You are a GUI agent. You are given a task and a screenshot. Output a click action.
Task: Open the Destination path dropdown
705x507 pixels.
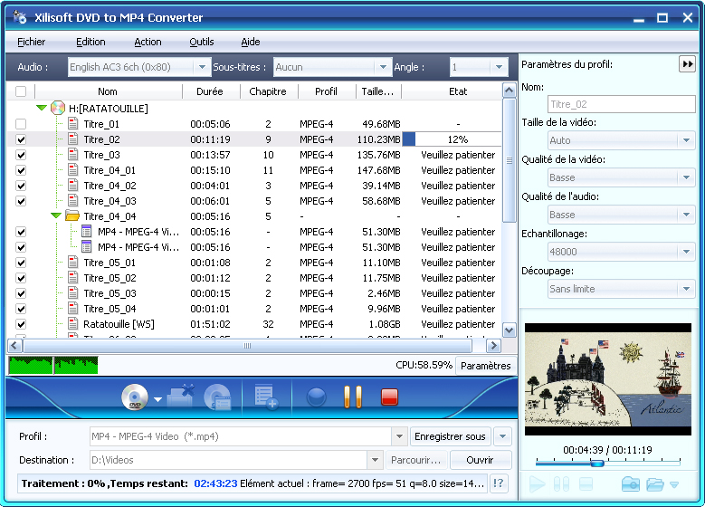(375, 460)
